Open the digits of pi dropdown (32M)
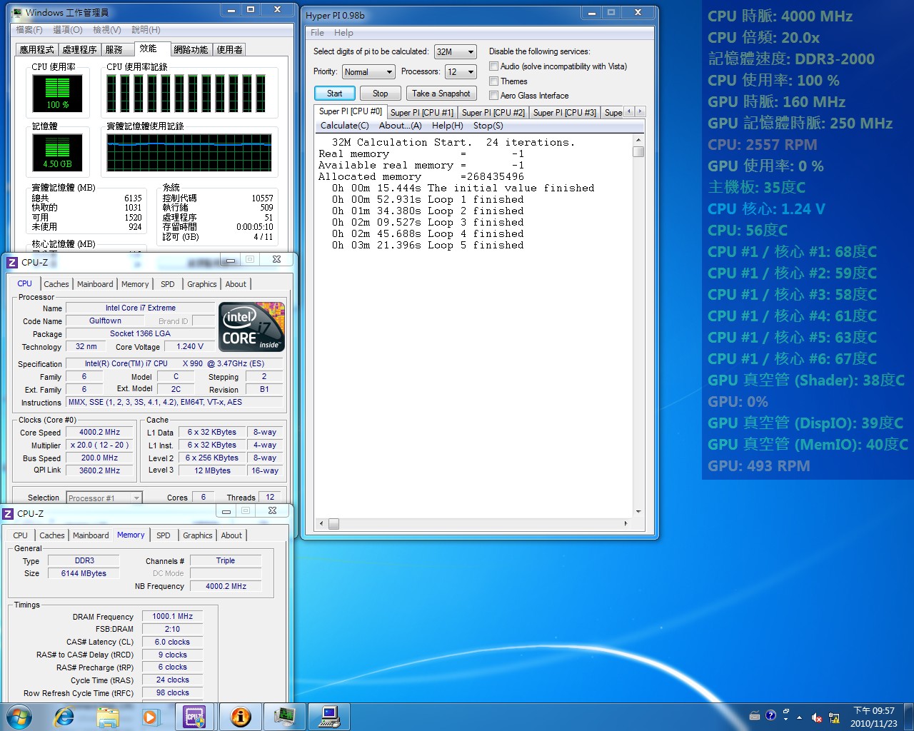 [x=455, y=52]
